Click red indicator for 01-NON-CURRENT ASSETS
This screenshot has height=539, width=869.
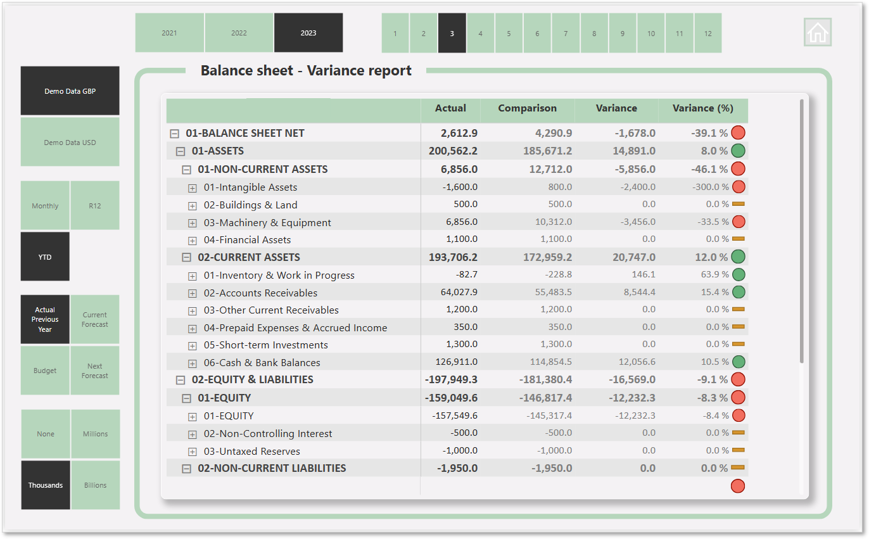(738, 169)
